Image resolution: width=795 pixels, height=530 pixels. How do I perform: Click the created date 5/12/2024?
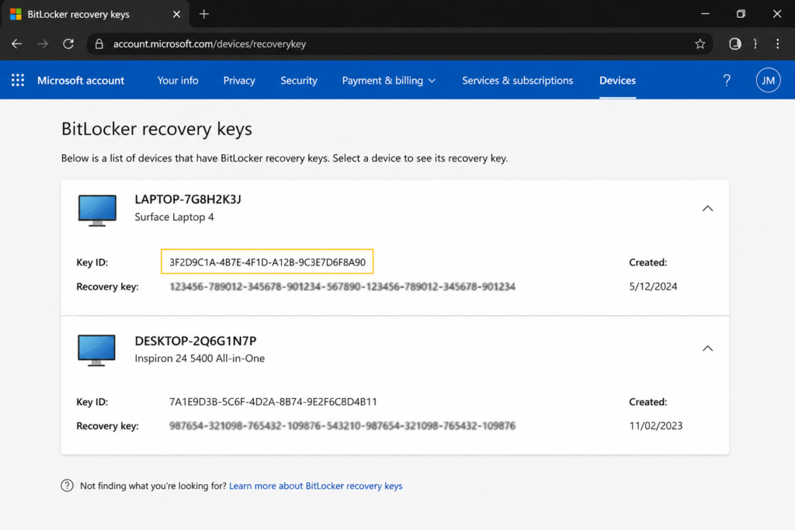coord(653,287)
